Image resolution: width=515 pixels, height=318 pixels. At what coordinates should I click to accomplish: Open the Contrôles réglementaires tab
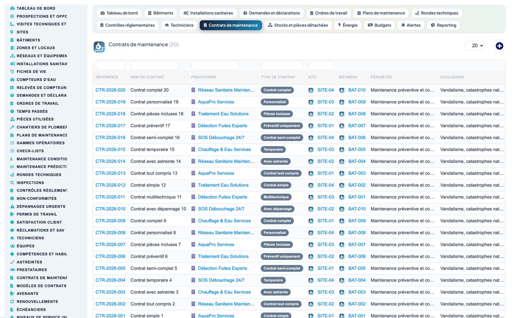(127, 25)
